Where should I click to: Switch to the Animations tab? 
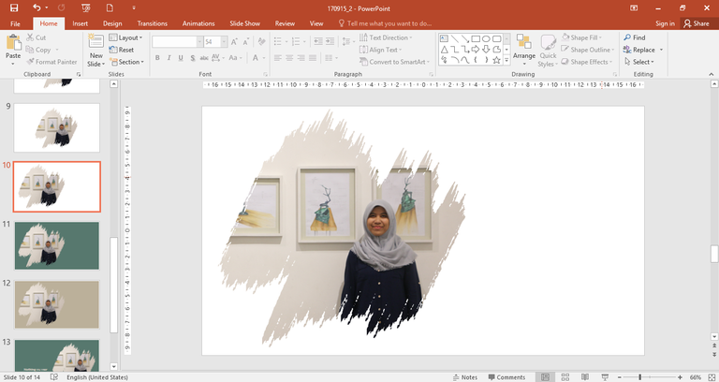198,23
